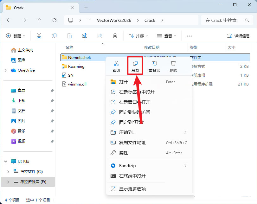This screenshot has height=204, width=257.
Task: Click the search magnifier icon
Action: [x=247, y=20]
